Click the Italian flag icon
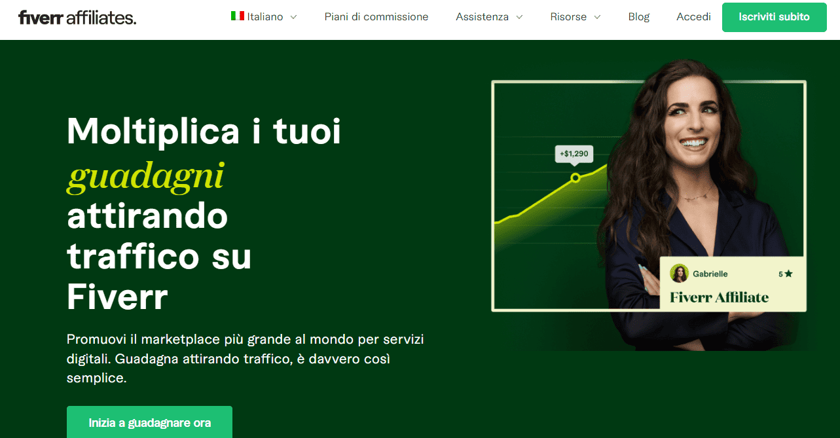Image resolution: width=840 pixels, height=438 pixels. [x=238, y=16]
